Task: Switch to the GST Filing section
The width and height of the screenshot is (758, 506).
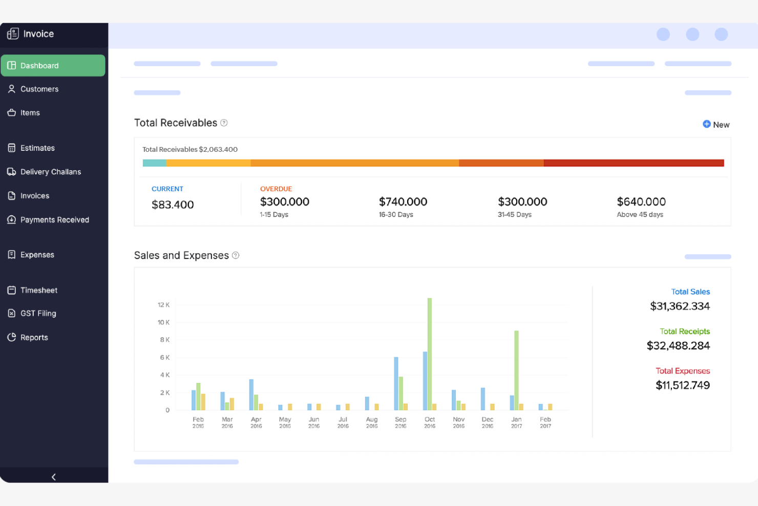Action: [38, 313]
